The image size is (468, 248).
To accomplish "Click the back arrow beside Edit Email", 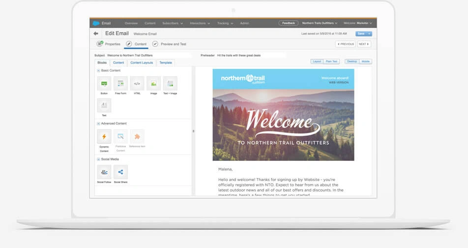I will point(96,33).
